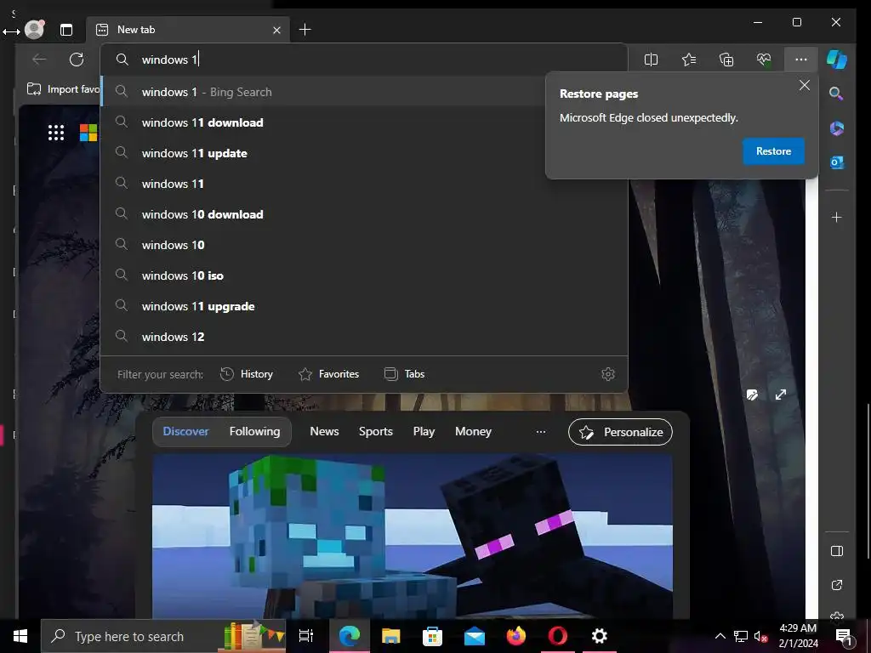The height and width of the screenshot is (653, 871).
Task: Click the taskbar search box
Action: tap(163, 636)
